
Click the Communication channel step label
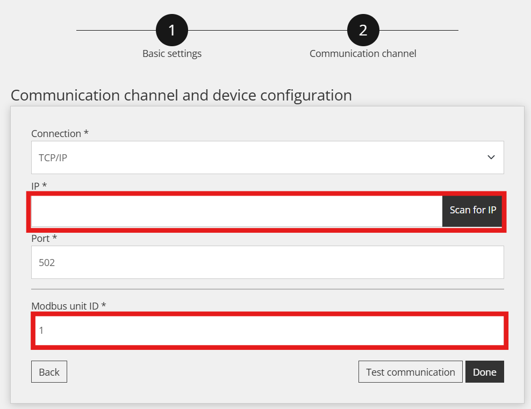[x=363, y=54]
